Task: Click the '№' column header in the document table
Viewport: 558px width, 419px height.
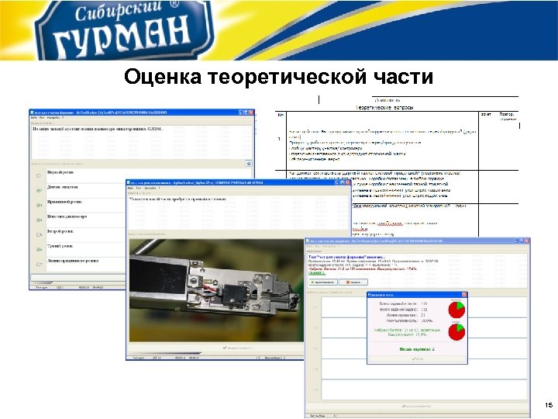Action: tap(281, 115)
